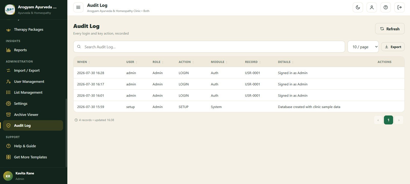Viewport: 410px width, 184px height.
Task: Click the Kavita Rane user name
Action: tap(25, 173)
